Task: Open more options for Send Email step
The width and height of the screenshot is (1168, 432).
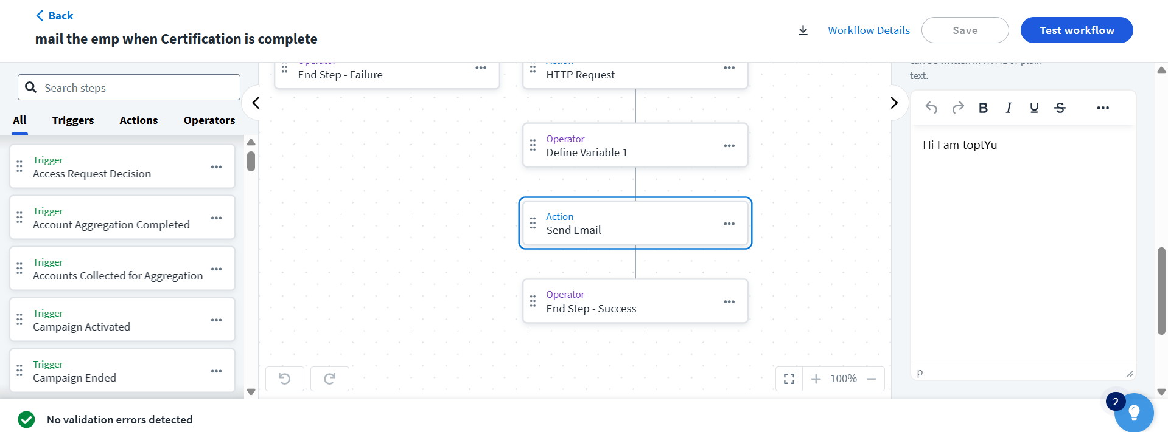Action: [729, 224]
